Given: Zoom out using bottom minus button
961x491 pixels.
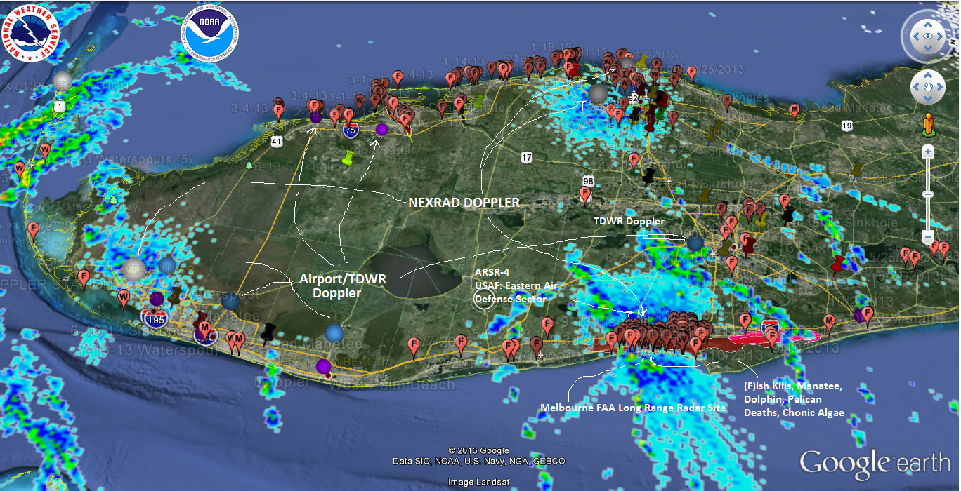Looking at the screenshot, I should 928,238.
